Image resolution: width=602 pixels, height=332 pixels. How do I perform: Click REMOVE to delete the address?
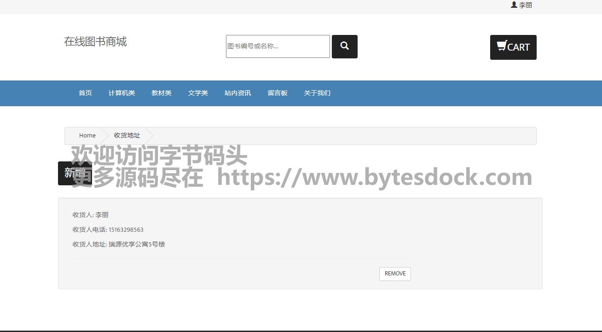(395, 274)
